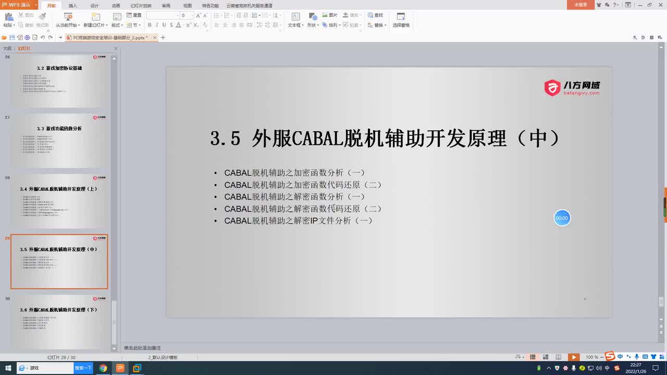Open the font size combo box
667x375 pixels.
[x=187, y=16]
